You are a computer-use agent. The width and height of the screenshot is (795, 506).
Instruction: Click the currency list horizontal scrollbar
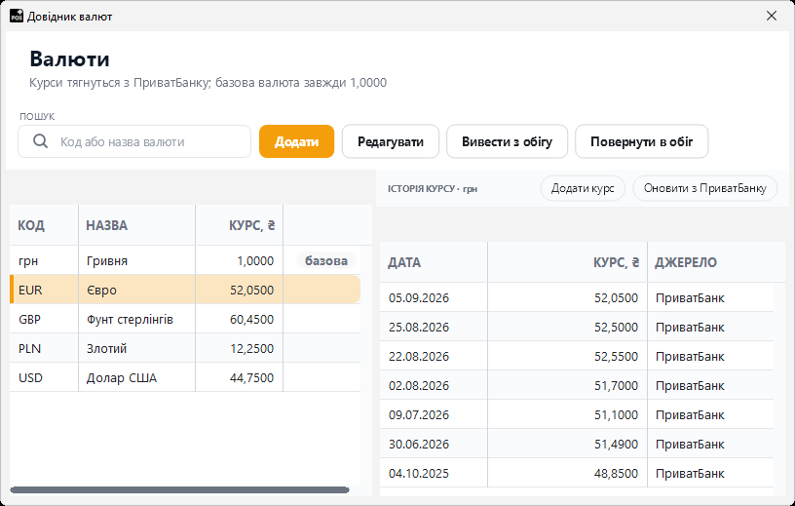pos(180,489)
